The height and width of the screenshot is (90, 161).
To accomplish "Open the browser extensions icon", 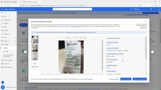I will (156, 5).
